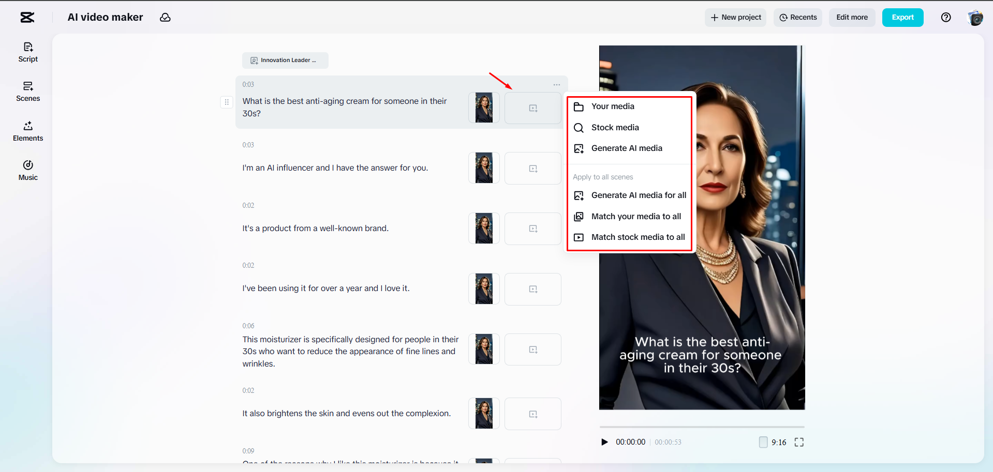The image size is (993, 472).
Task: Open the Innovation Leader avatar selector
Action: (x=285, y=60)
